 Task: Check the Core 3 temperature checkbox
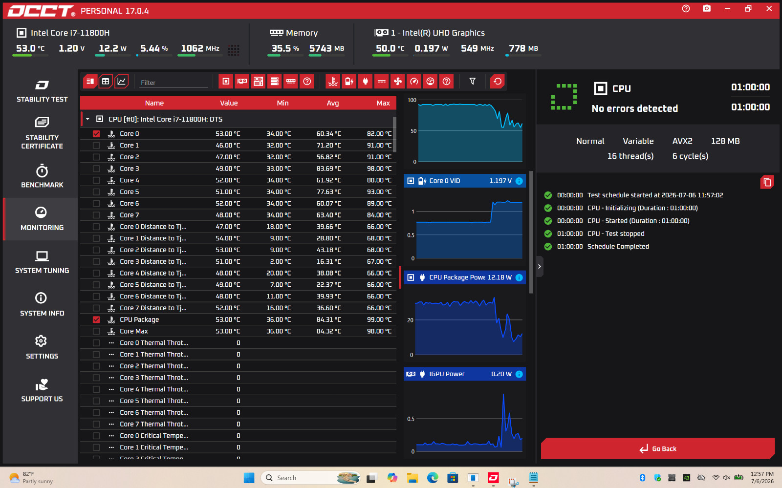click(96, 169)
